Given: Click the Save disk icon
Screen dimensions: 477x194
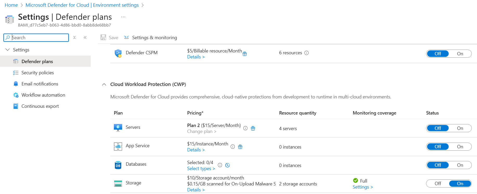Looking at the screenshot, I should 103,37.
